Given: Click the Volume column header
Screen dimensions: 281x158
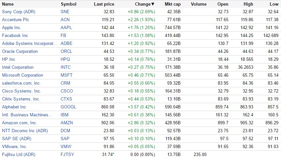Looking at the screenshot, I should (x=199, y=4).
